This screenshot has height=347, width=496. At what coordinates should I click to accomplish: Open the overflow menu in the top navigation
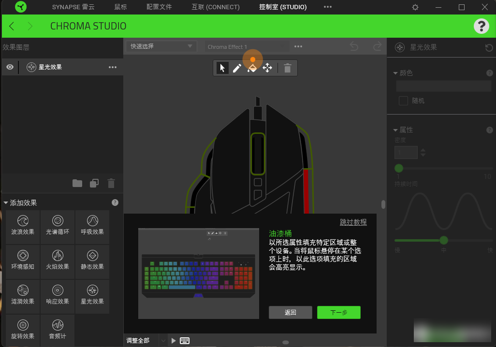pos(328,7)
